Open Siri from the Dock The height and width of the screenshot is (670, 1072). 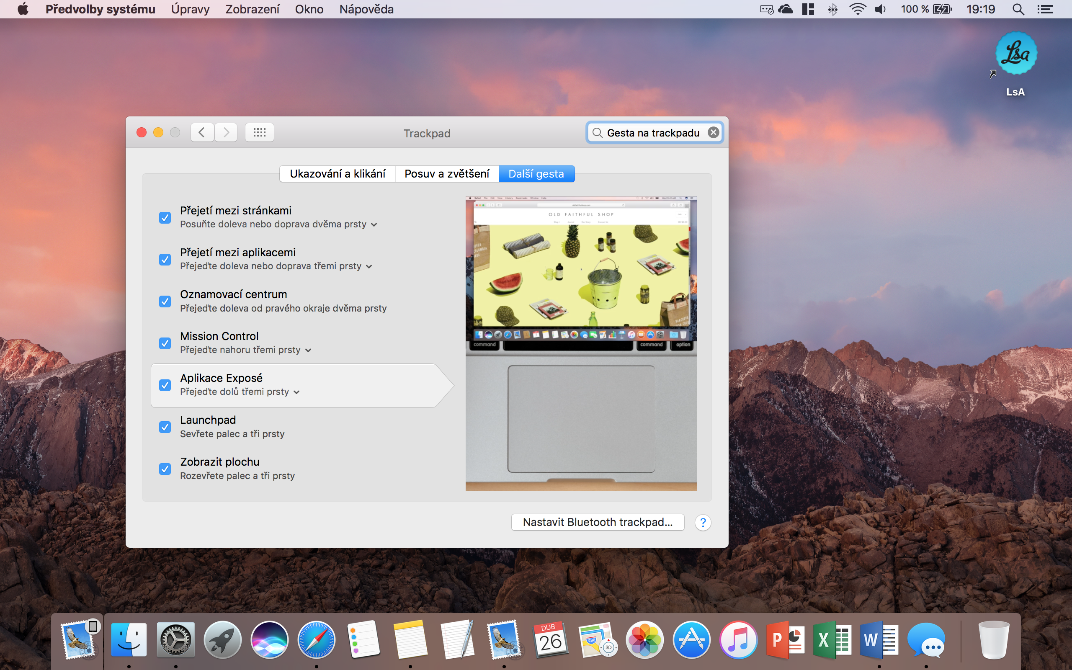click(269, 640)
